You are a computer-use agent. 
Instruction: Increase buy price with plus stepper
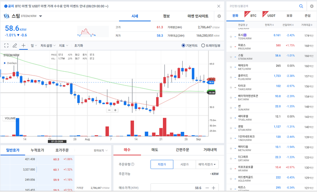pos(214,188)
